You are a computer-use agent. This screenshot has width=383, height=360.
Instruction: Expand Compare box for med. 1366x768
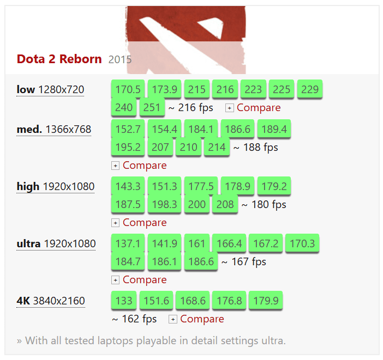click(115, 166)
